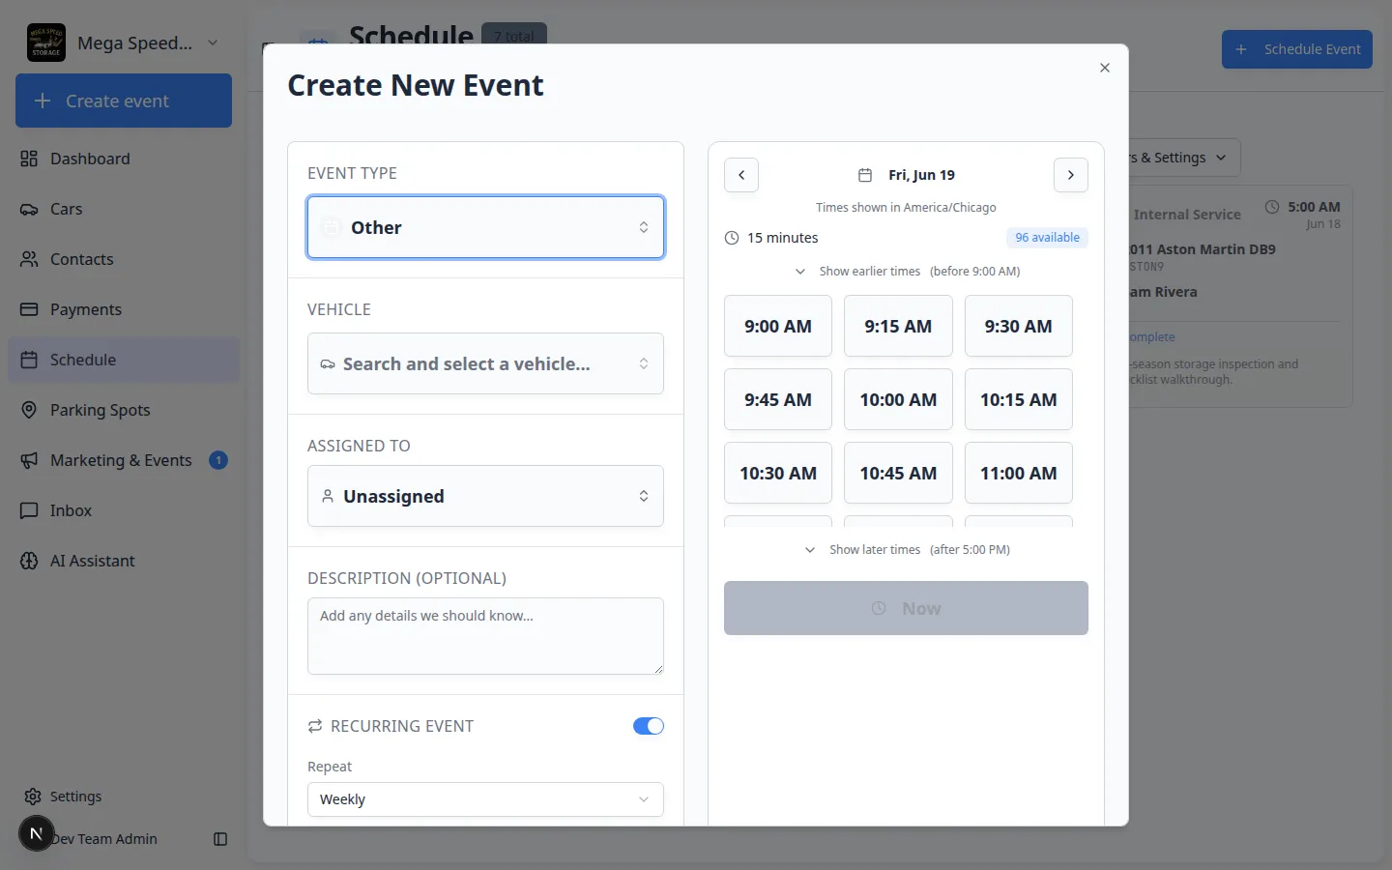This screenshot has height=870, width=1392.
Task: Click the recurring event arrows icon
Action: [315, 726]
